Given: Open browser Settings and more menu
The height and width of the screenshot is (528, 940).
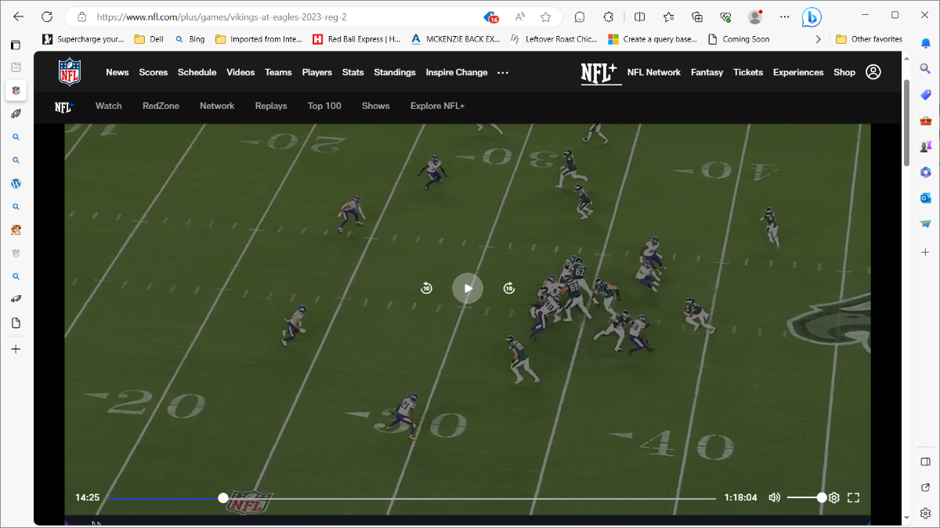Looking at the screenshot, I should pos(785,16).
